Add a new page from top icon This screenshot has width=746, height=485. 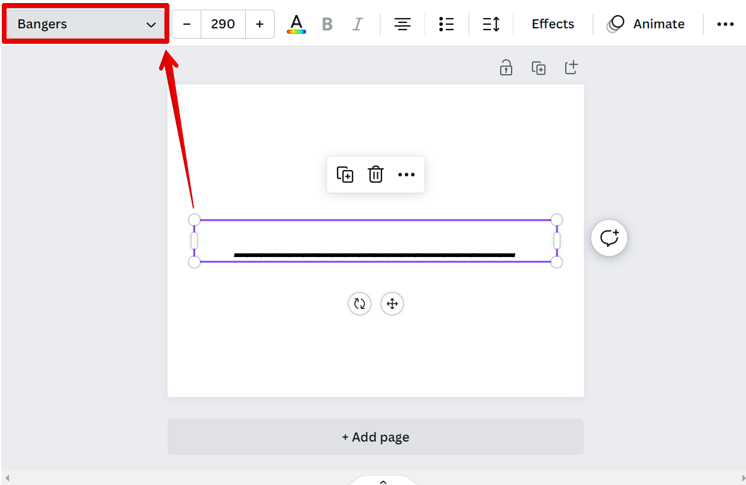coord(571,68)
